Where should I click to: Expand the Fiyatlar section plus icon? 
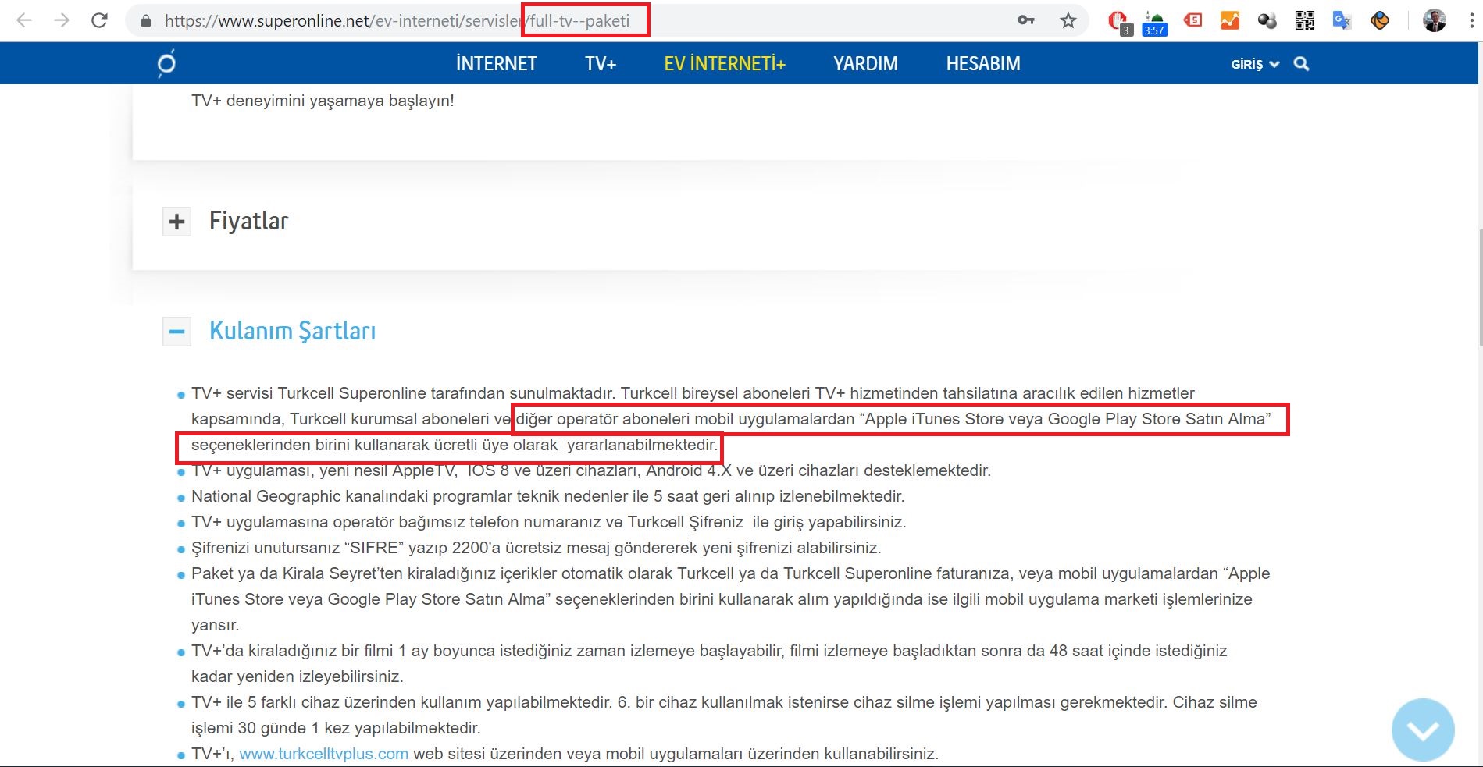coord(176,222)
